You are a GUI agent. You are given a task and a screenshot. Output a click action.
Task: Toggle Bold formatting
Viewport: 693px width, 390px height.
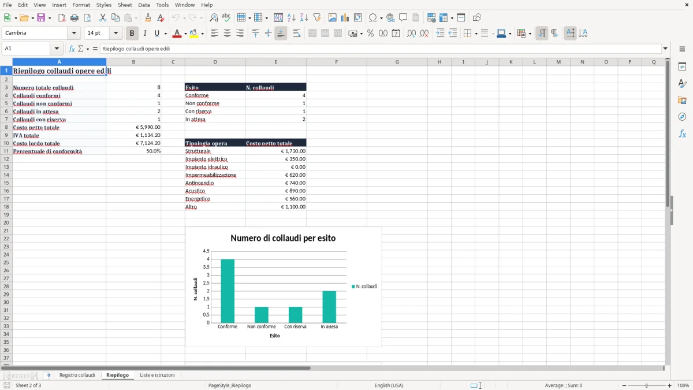coord(132,34)
